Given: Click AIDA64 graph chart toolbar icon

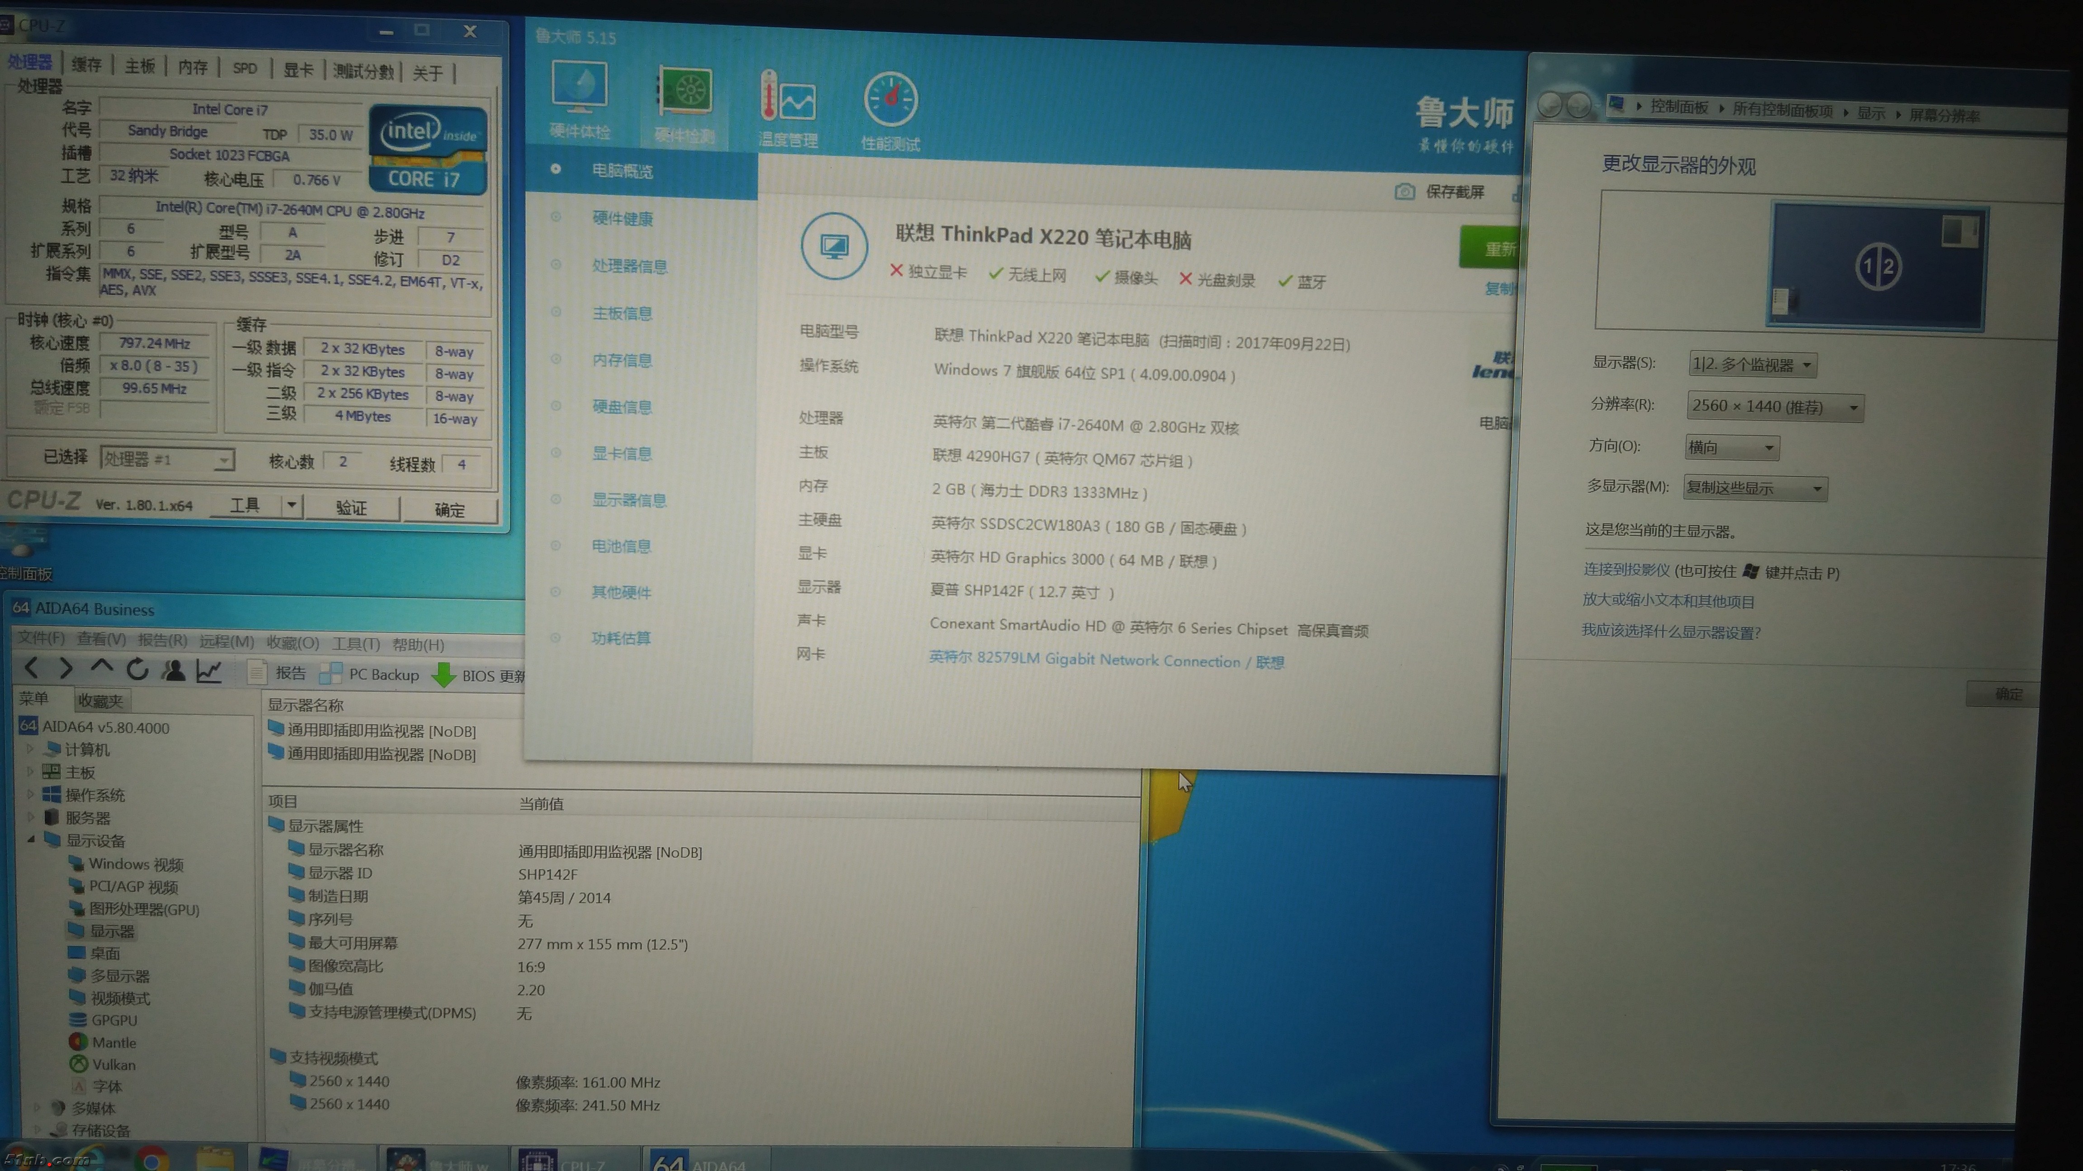Looking at the screenshot, I should click(x=209, y=671).
